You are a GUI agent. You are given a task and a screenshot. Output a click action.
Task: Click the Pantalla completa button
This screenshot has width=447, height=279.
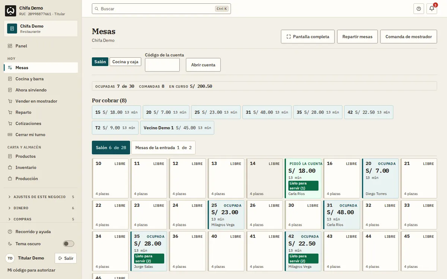(x=308, y=37)
